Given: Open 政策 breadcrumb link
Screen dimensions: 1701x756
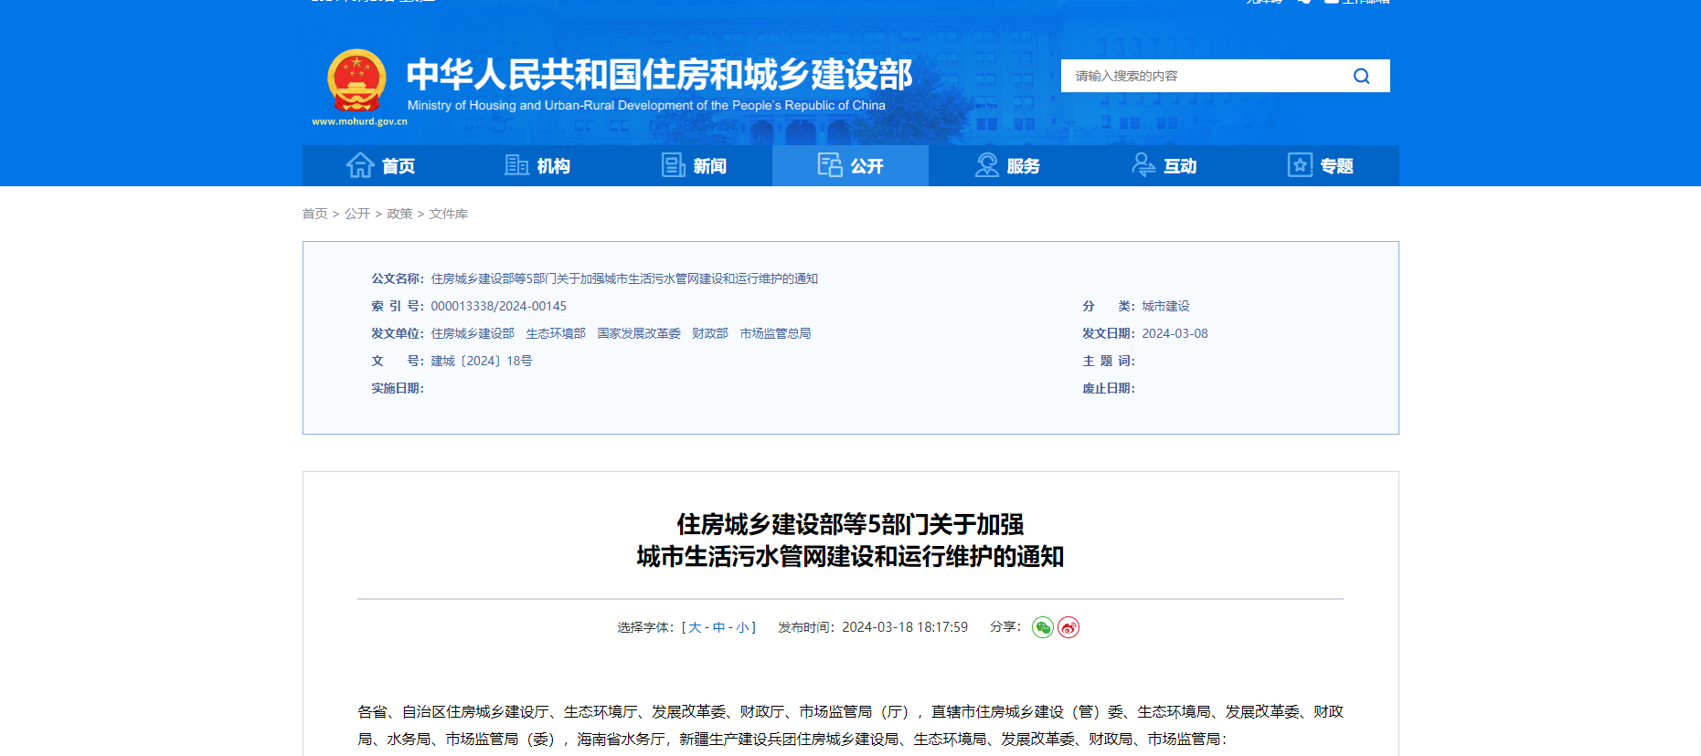Looking at the screenshot, I should click(x=399, y=214).
